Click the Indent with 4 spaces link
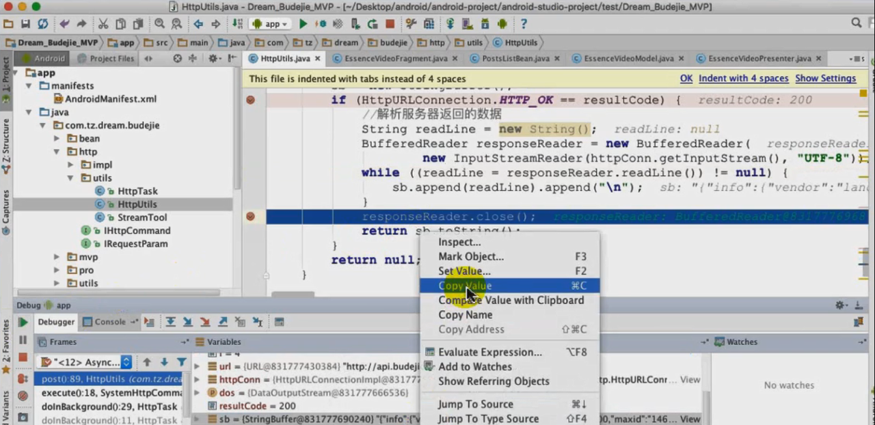 pos(743,79)
